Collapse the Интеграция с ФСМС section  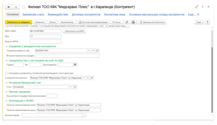[7, 101]
